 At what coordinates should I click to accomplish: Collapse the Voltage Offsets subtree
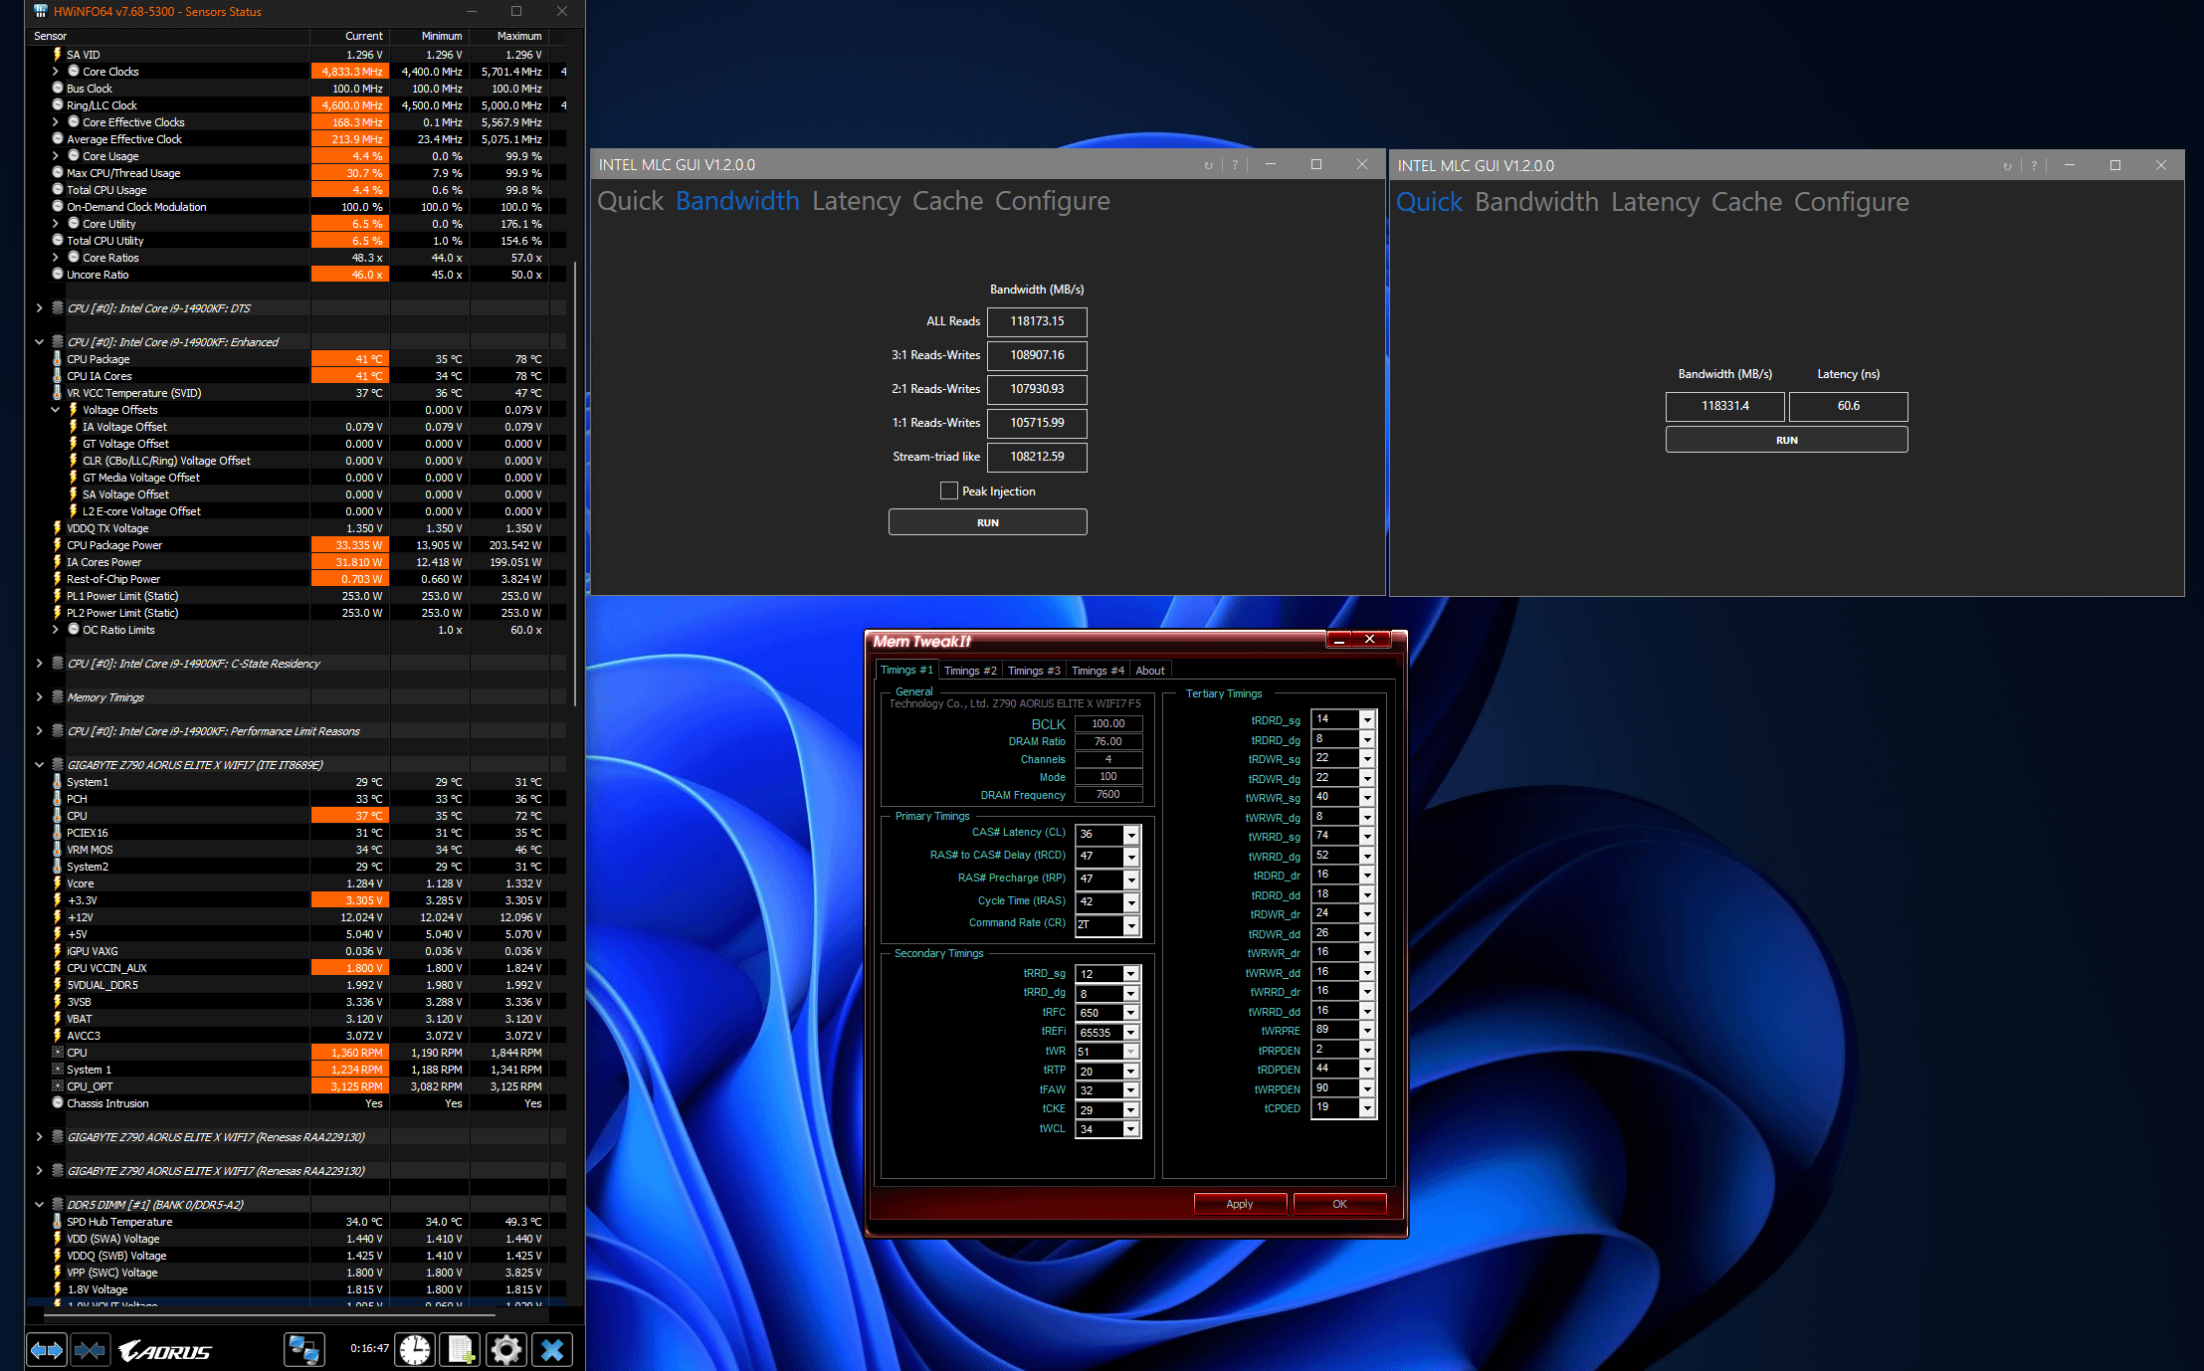pyautogui.click(x=56, y=410)
